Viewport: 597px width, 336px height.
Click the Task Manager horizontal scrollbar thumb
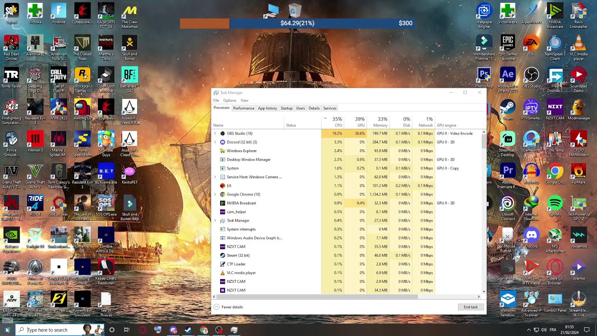pyautogui.click(x=317, y=296)
